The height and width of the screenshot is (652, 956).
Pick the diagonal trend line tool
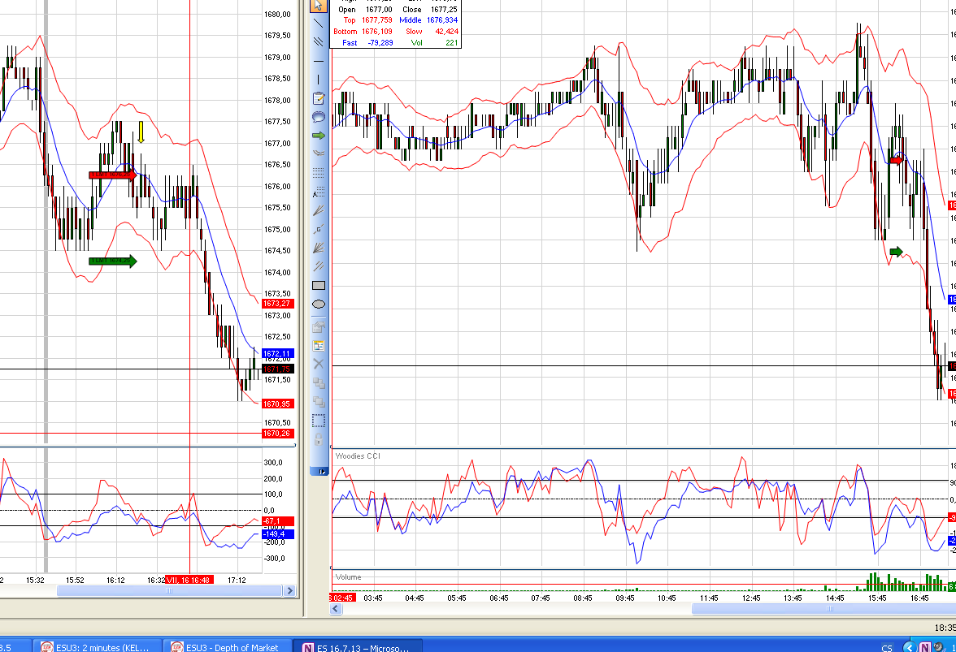tap(319, 24)
